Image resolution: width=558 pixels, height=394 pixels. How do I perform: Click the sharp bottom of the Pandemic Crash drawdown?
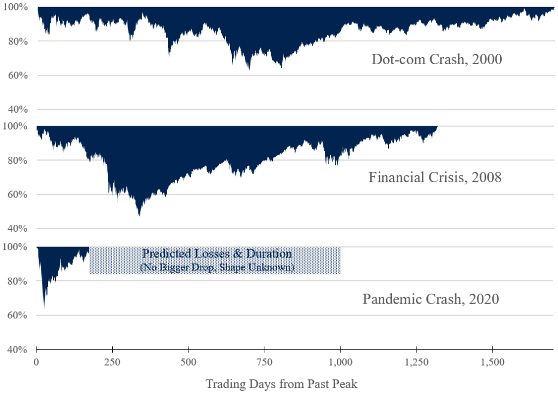(x=44, y=307)
